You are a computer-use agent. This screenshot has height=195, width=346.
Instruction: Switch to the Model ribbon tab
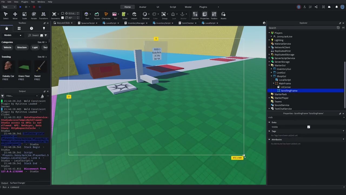[x=188, y=7]
